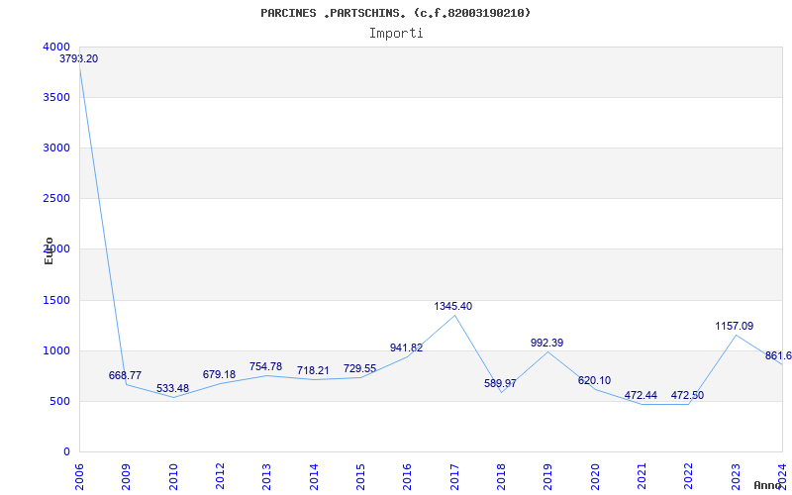Click the 992.39 value label
This screenshot has width=792, height=495.
click(546, 344)
